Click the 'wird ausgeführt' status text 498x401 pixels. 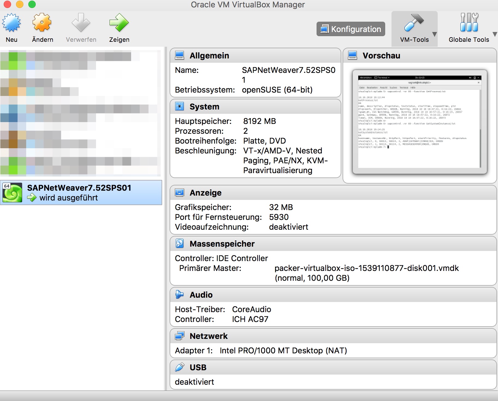click(x=69, y=198)
